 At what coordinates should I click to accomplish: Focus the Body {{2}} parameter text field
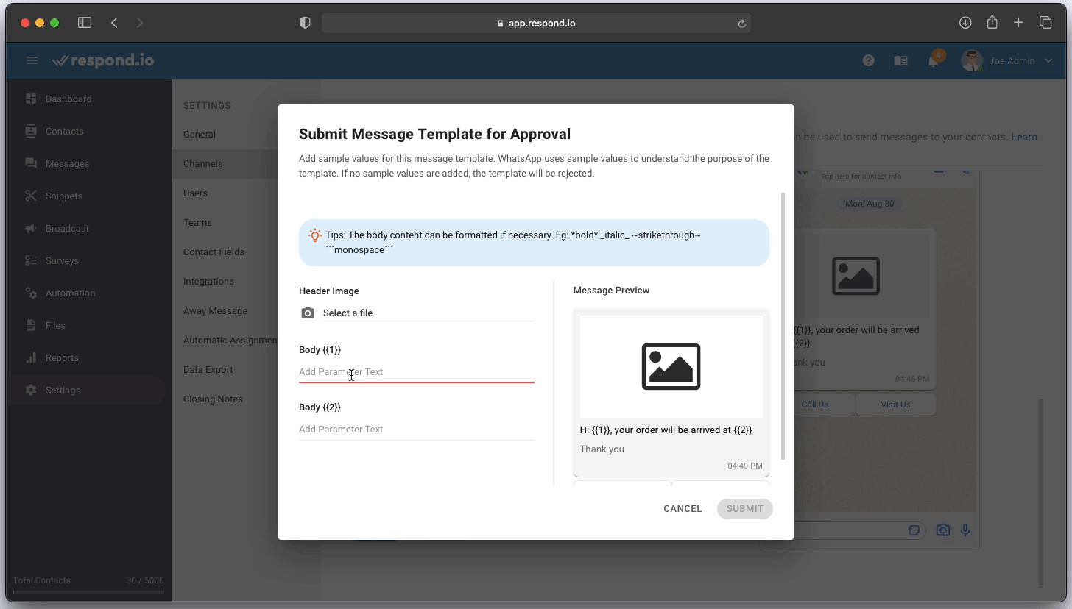pos(417,430)
